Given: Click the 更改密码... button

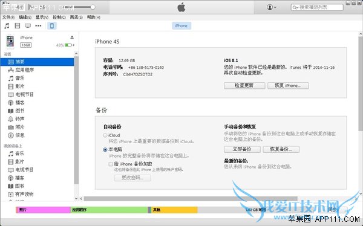Looking at the screenshot, I should coord(132,178).
